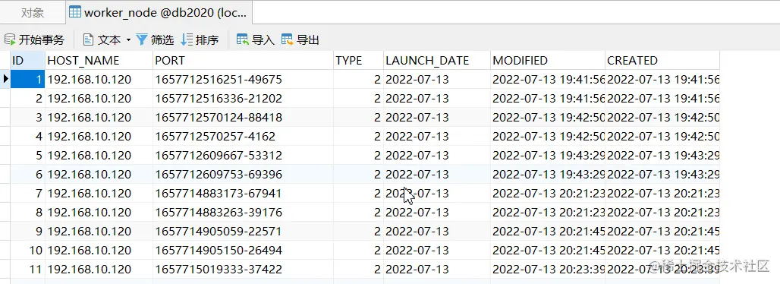
Task: Select the ID cell with value 5
Action: tap(27, 155)
